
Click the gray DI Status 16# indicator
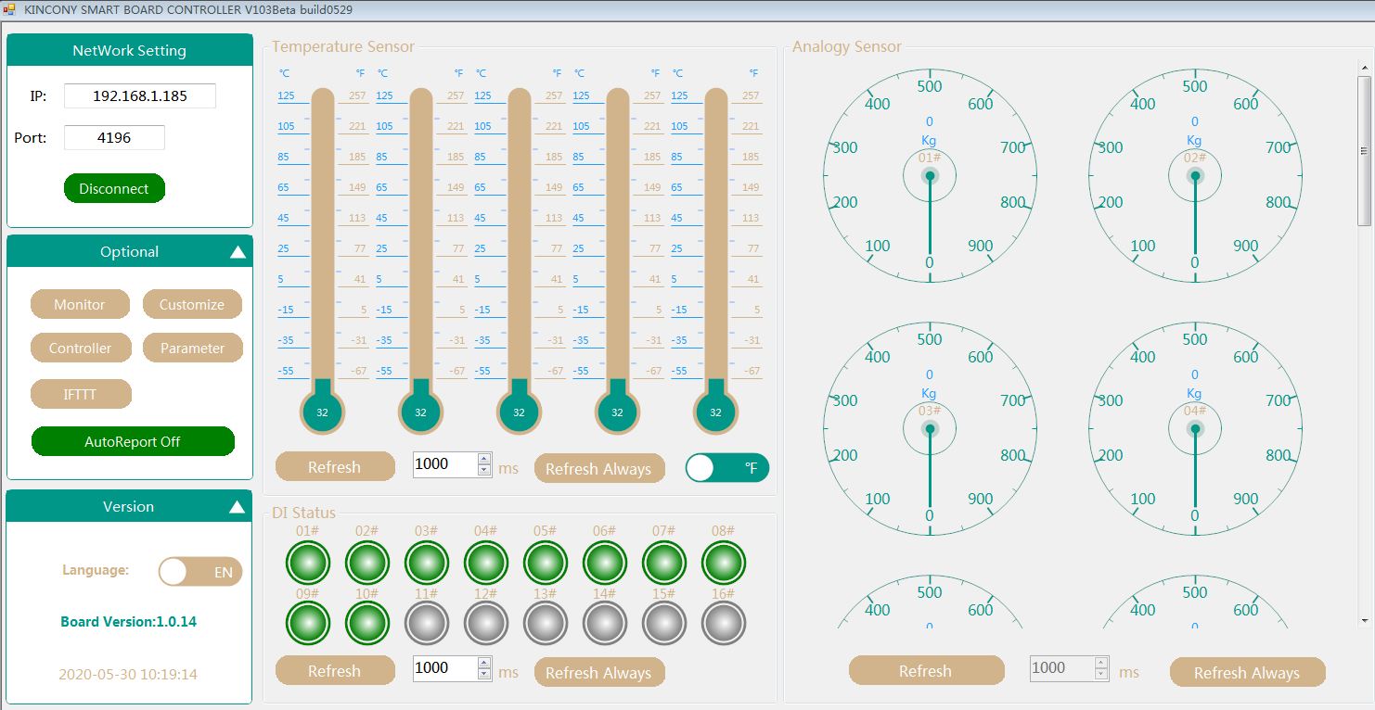coord(724,624)
